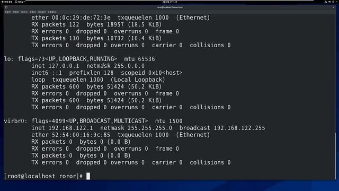Image resolution: width=339 pixels, height=191 pixels.
Task: Click the IP address 'inet 192.168.122.1'
Action: point(62,128)
